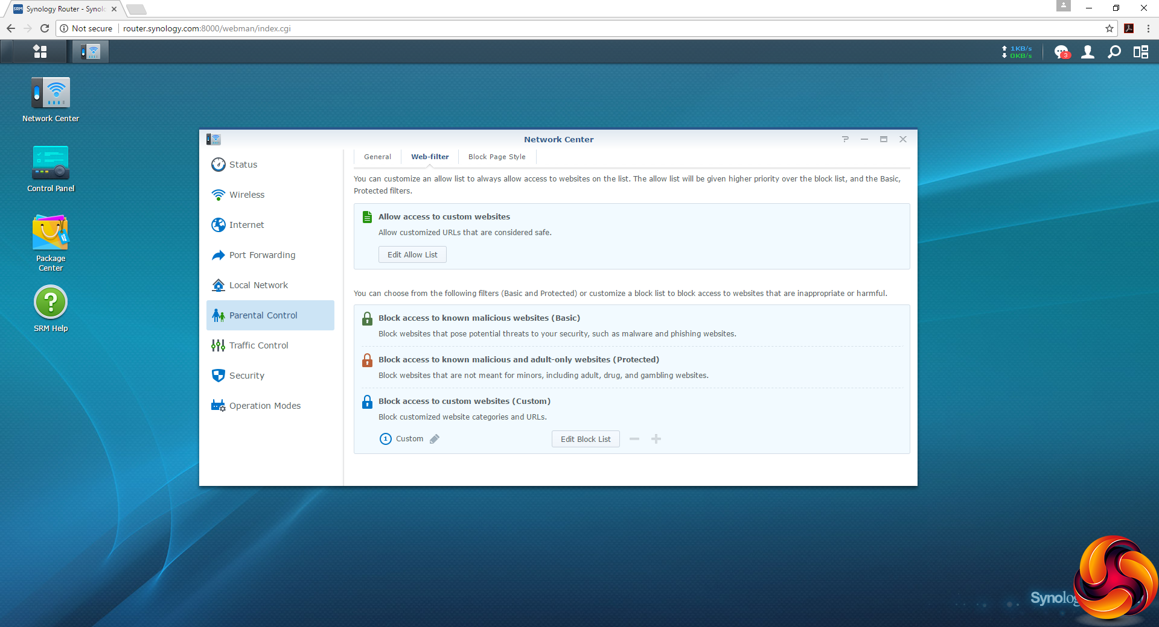Viewport: 1159px width, 627px height.
Task: Close the Synology Router browser tab
Action: [114, 9]
